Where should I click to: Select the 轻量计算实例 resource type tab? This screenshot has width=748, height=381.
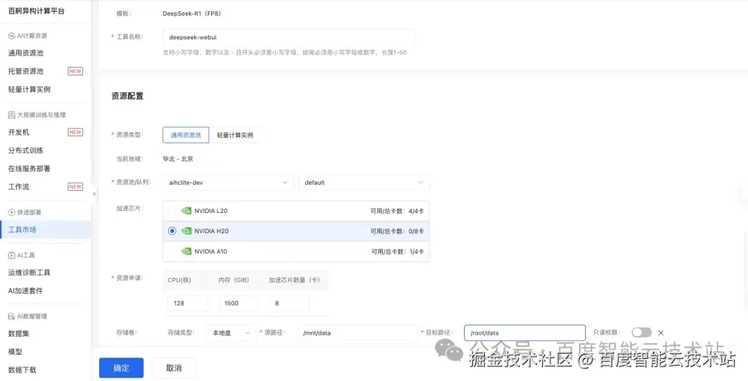click(235, 135)
